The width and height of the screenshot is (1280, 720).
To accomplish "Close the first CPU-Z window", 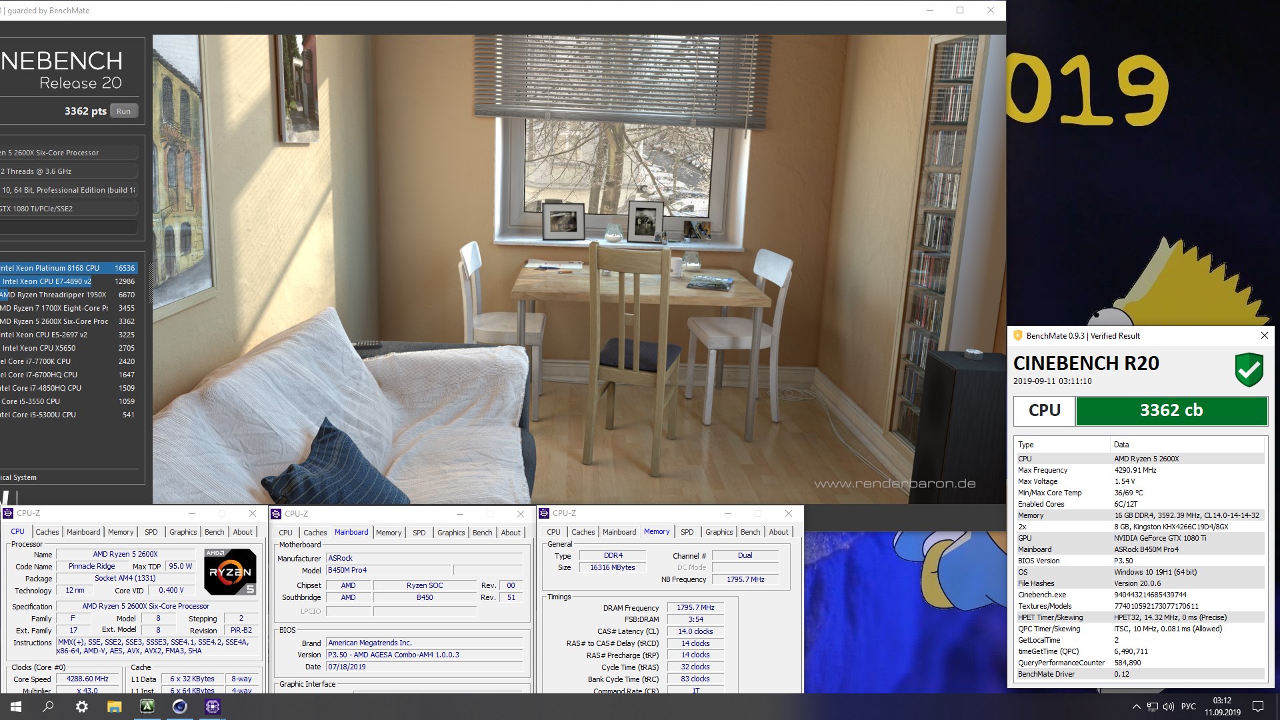I will pos(253,513).
